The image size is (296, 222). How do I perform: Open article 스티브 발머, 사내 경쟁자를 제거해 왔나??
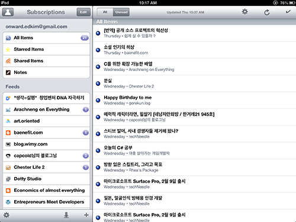pos(194,134)
